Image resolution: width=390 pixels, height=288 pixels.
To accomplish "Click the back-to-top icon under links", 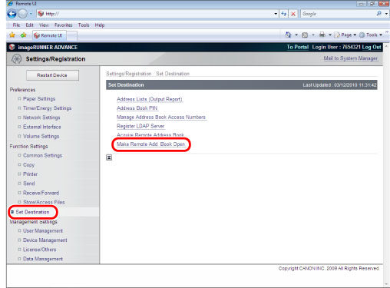I will pyautogui.click(x=109, y=157).
